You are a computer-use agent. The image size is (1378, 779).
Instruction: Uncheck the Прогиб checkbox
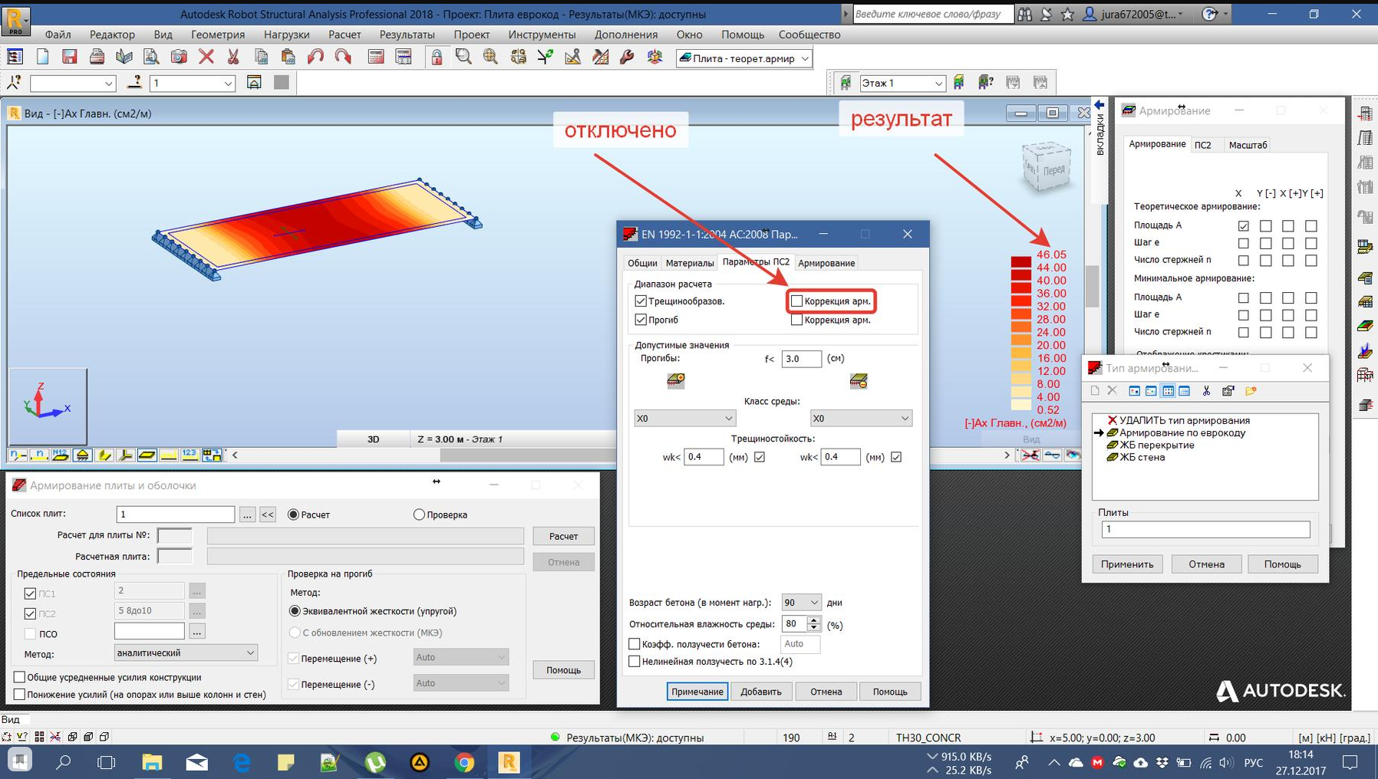641,320
